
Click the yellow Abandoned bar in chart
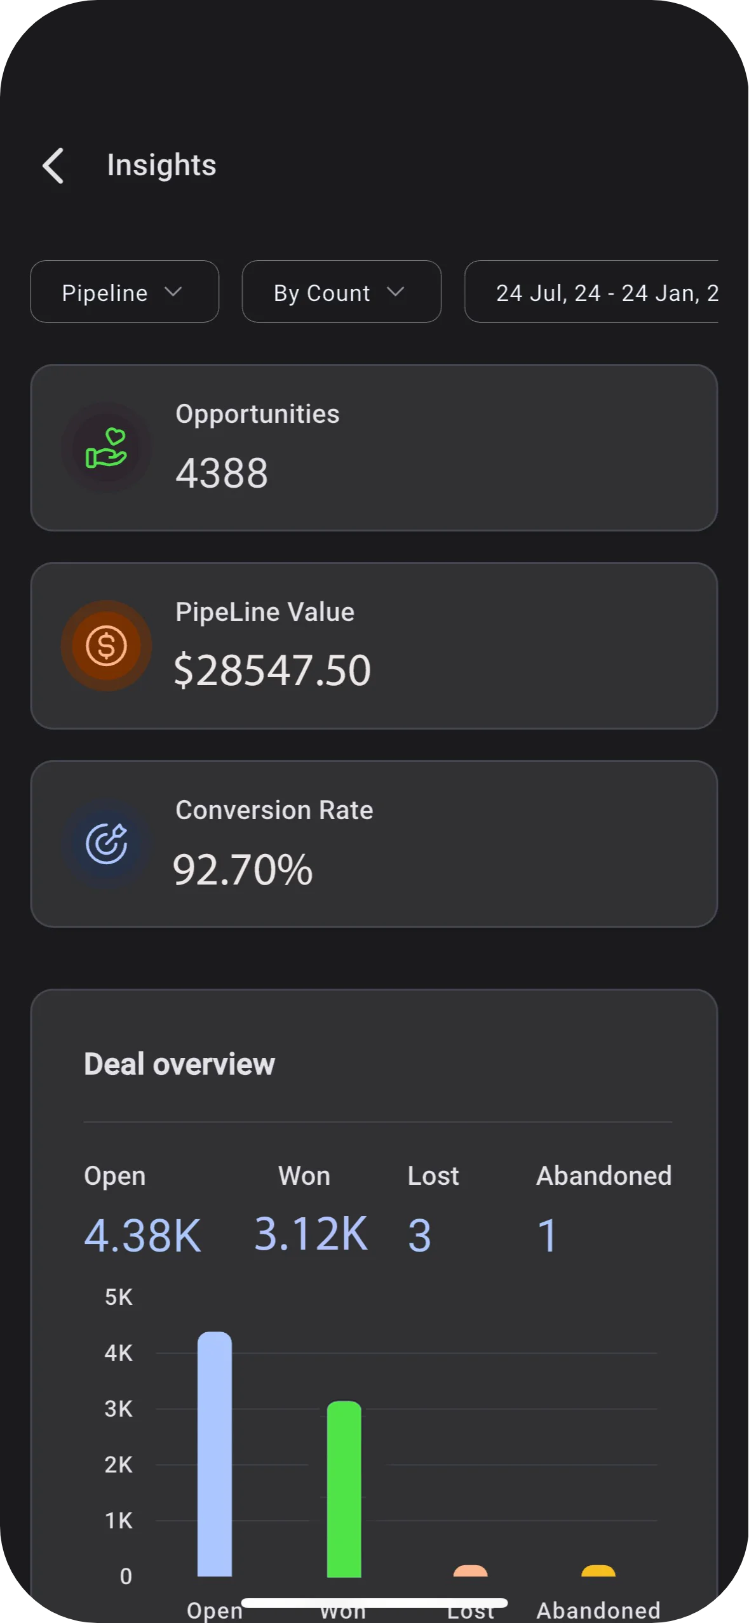598,1571
